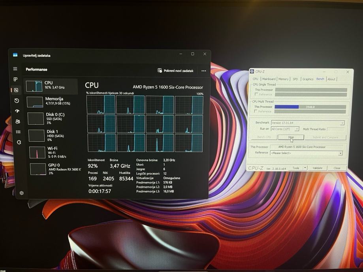Open the Task Manager hamburger navigation menu
The image size is (363, 272).
pos(15,69)
